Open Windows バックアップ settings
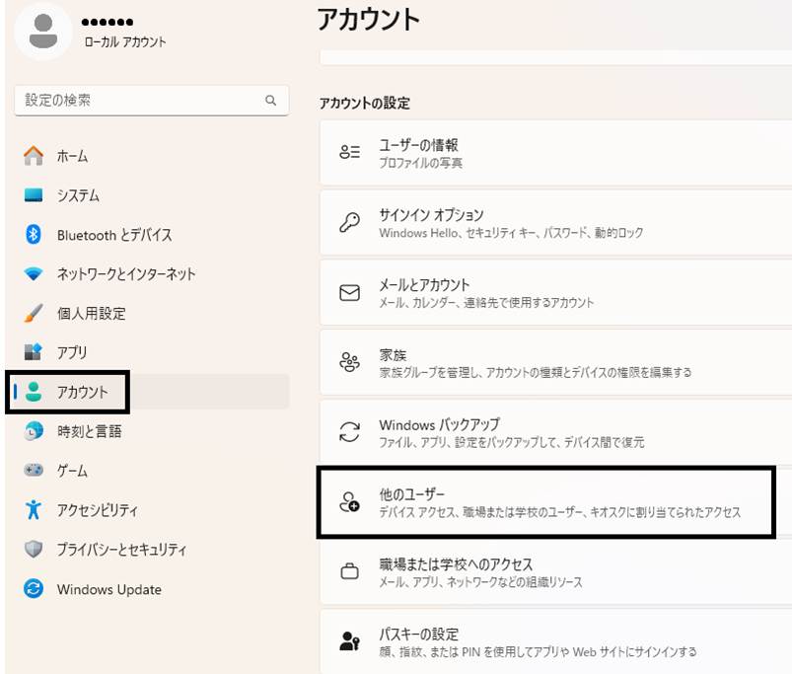Viewport: 792px width, 674px height. pyautogui.click(x=555, y=432)
